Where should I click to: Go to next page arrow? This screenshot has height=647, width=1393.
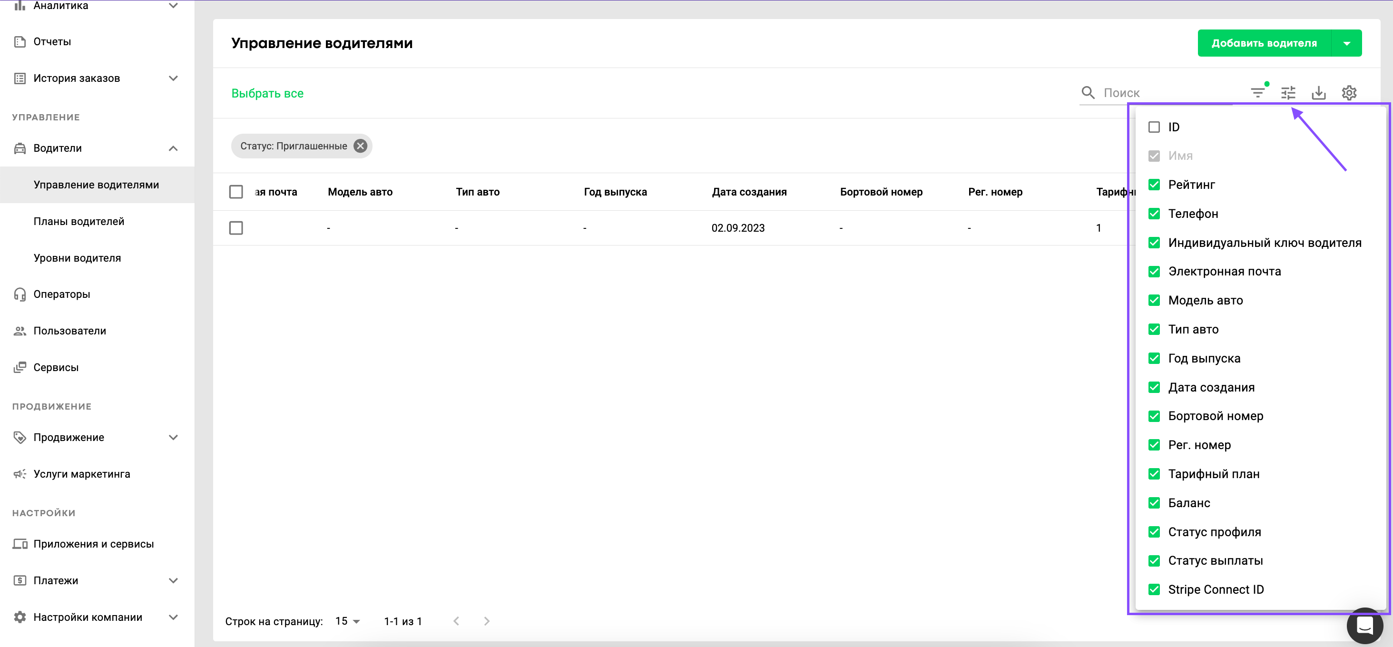coord(486,621)
